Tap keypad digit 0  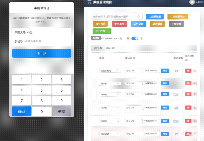pyautogui.click(x=42, y=111)
